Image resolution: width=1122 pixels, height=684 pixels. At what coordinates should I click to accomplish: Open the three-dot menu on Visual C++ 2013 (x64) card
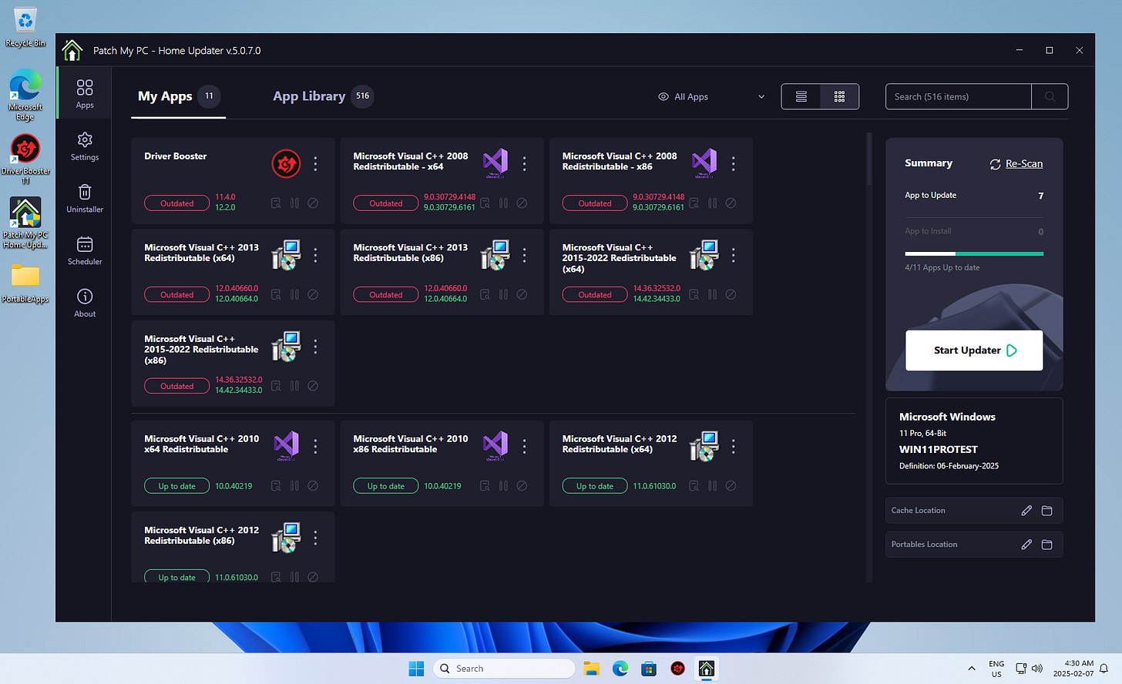tap(315, 255)
